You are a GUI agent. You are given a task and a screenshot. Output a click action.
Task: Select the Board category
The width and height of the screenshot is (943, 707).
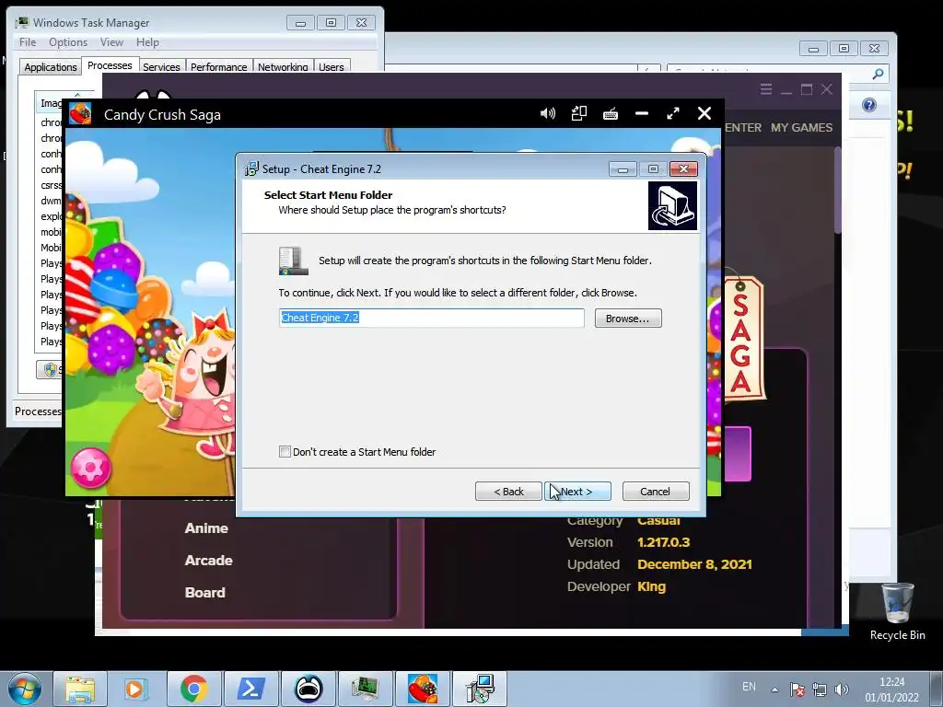click(205, 592)
